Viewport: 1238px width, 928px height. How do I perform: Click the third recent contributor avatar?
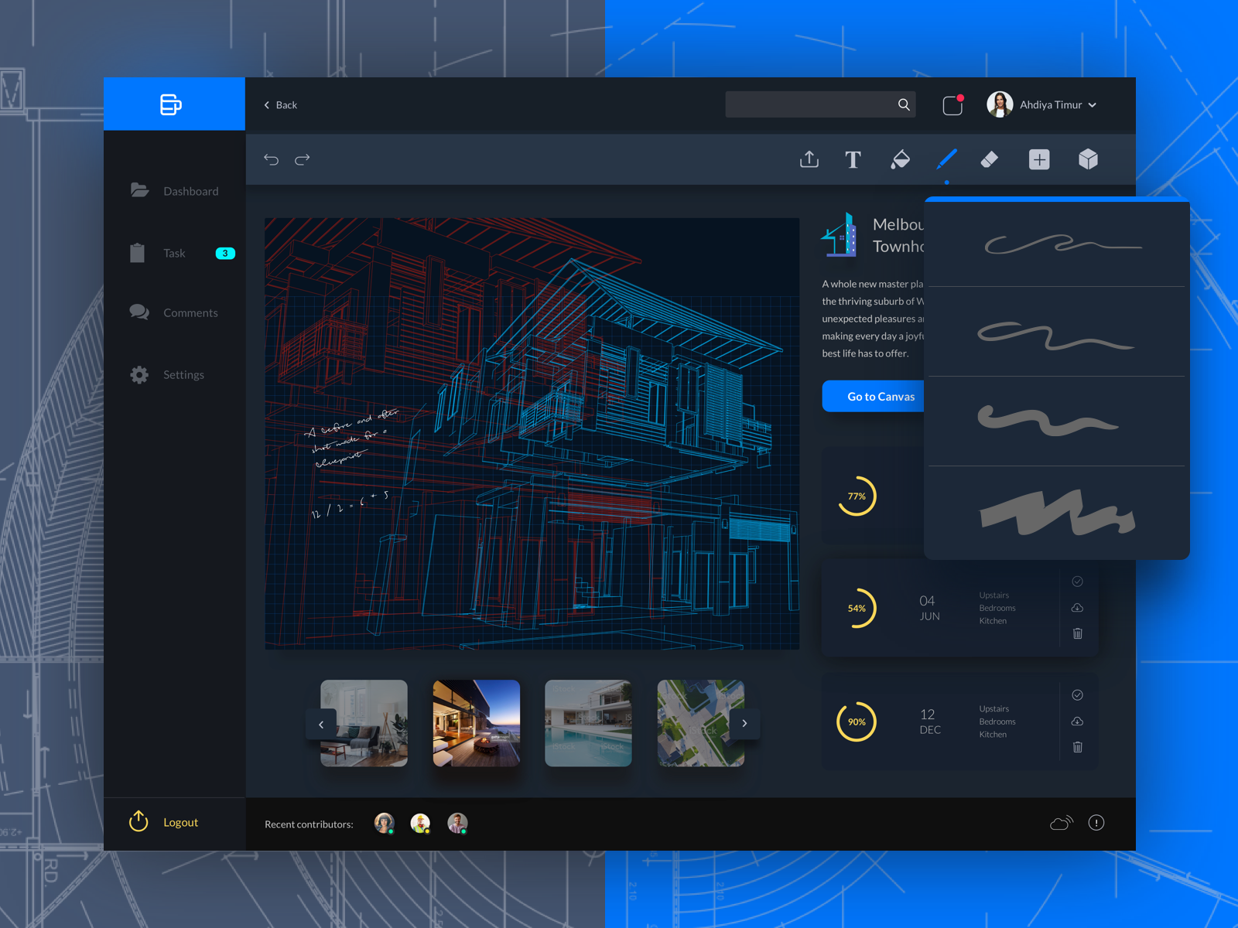click(457, 823)
